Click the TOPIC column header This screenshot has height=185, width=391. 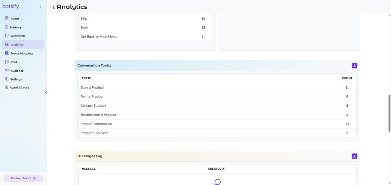pyautogui.click(x=86, y=78)
